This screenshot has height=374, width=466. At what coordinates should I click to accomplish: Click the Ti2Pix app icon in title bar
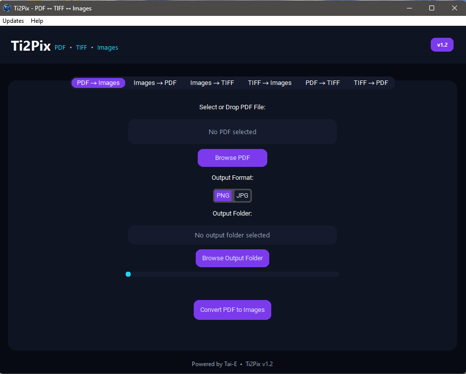point(7,8)
